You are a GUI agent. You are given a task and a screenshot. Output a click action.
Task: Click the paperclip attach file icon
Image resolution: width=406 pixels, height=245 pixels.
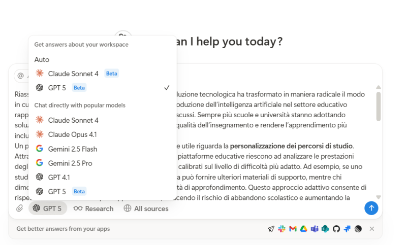coord(20,208)
